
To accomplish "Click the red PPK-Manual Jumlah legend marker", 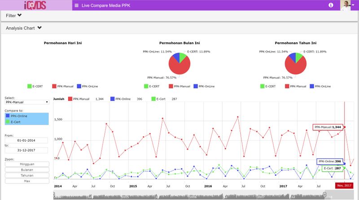I will click(70, 99).
